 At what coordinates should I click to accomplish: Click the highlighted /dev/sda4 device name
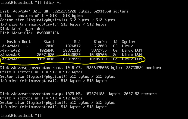(x=10, y=59)
